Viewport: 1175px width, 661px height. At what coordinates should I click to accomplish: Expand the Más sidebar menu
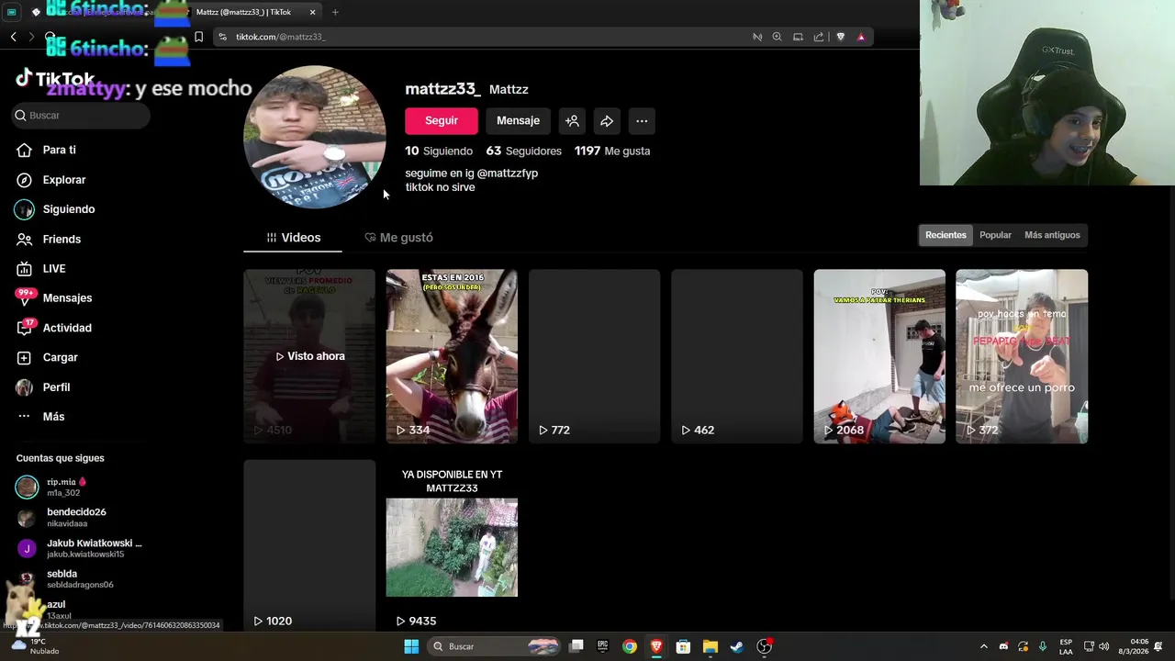click(x=53, y=417)
